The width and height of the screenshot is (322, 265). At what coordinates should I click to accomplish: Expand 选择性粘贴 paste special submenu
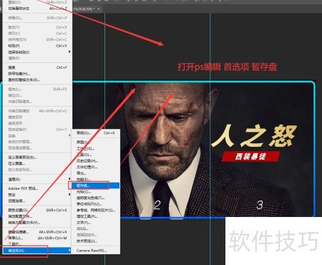37,52
